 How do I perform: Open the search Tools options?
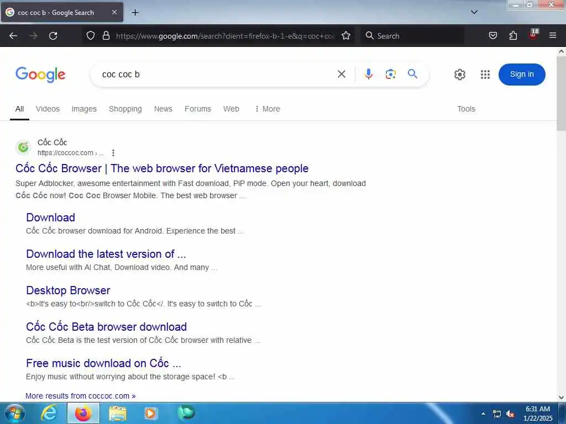(x=466, y=109)
